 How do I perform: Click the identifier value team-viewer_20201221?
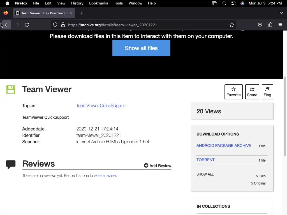pyautogui.click(x=98, y=135)
